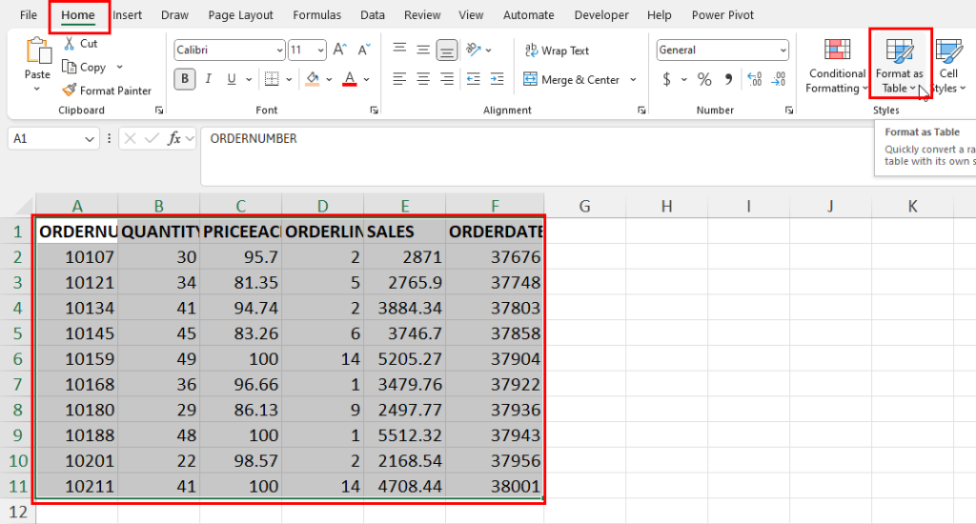
Task: Select cell containing 5205.27
Action: pyautogui.click(x=404, y=359)
